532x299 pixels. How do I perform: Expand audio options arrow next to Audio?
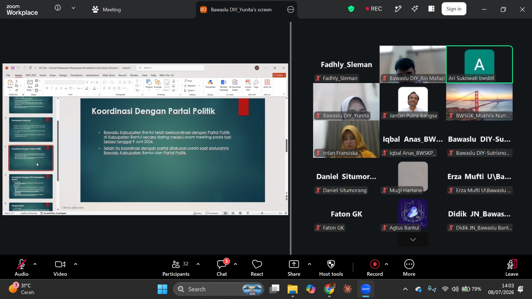35,264
